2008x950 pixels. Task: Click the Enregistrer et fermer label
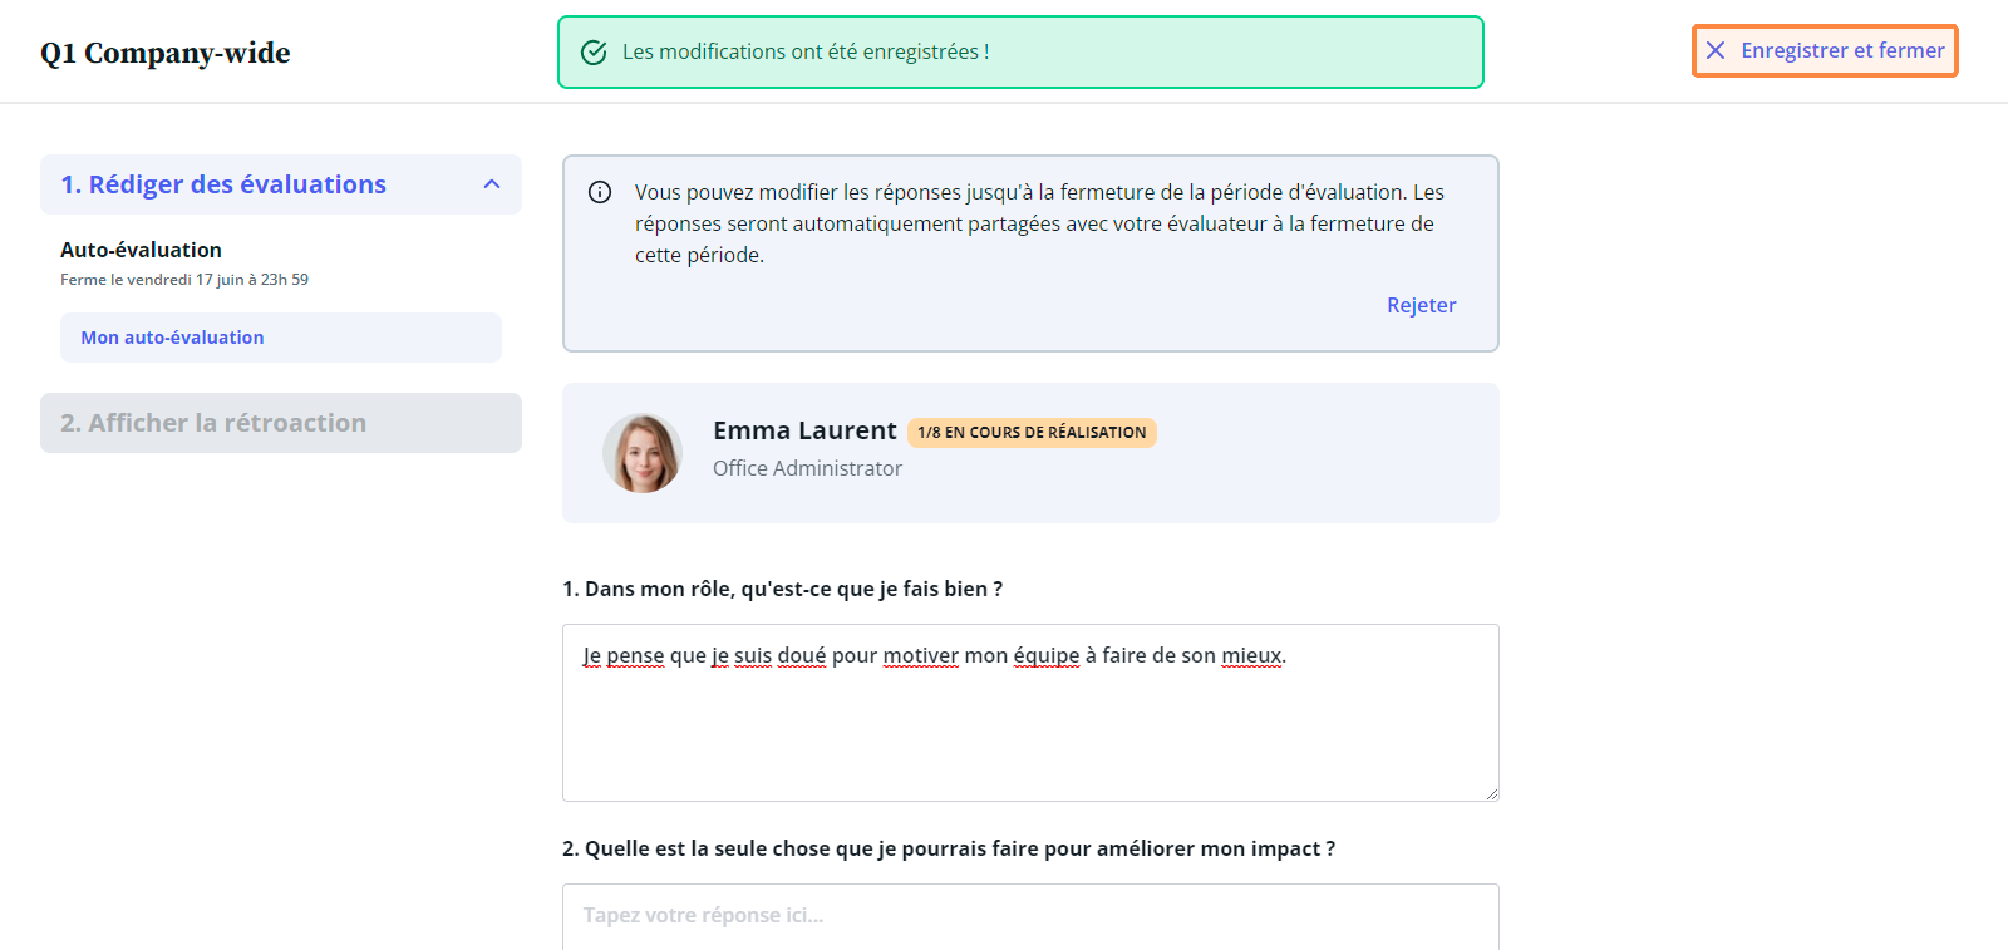tap(1843, 51)
